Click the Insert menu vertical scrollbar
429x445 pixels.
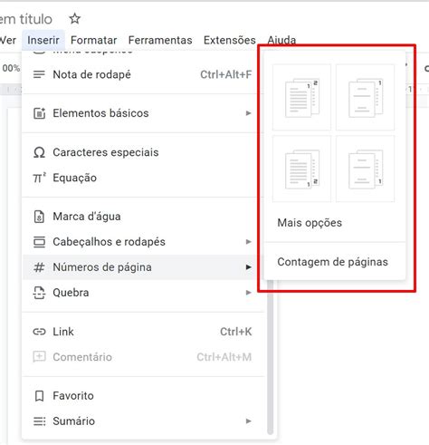click(271, 358)
